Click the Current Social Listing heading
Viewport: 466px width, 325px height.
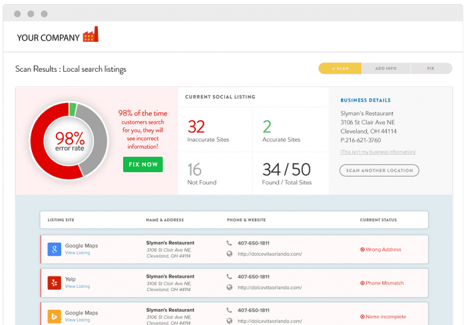point(220,97)
